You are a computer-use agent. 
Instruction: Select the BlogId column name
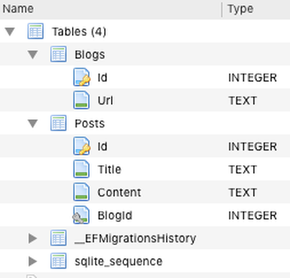pyautogui.click(x=115, y=215)
